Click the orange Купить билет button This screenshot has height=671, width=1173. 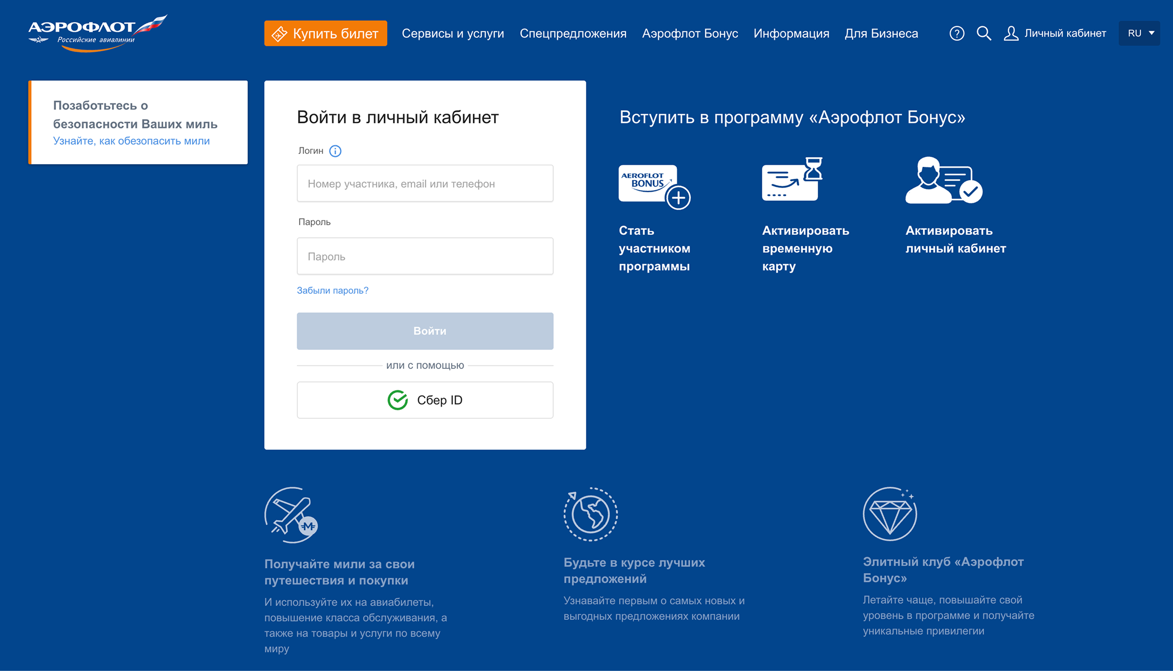(326, 33)
